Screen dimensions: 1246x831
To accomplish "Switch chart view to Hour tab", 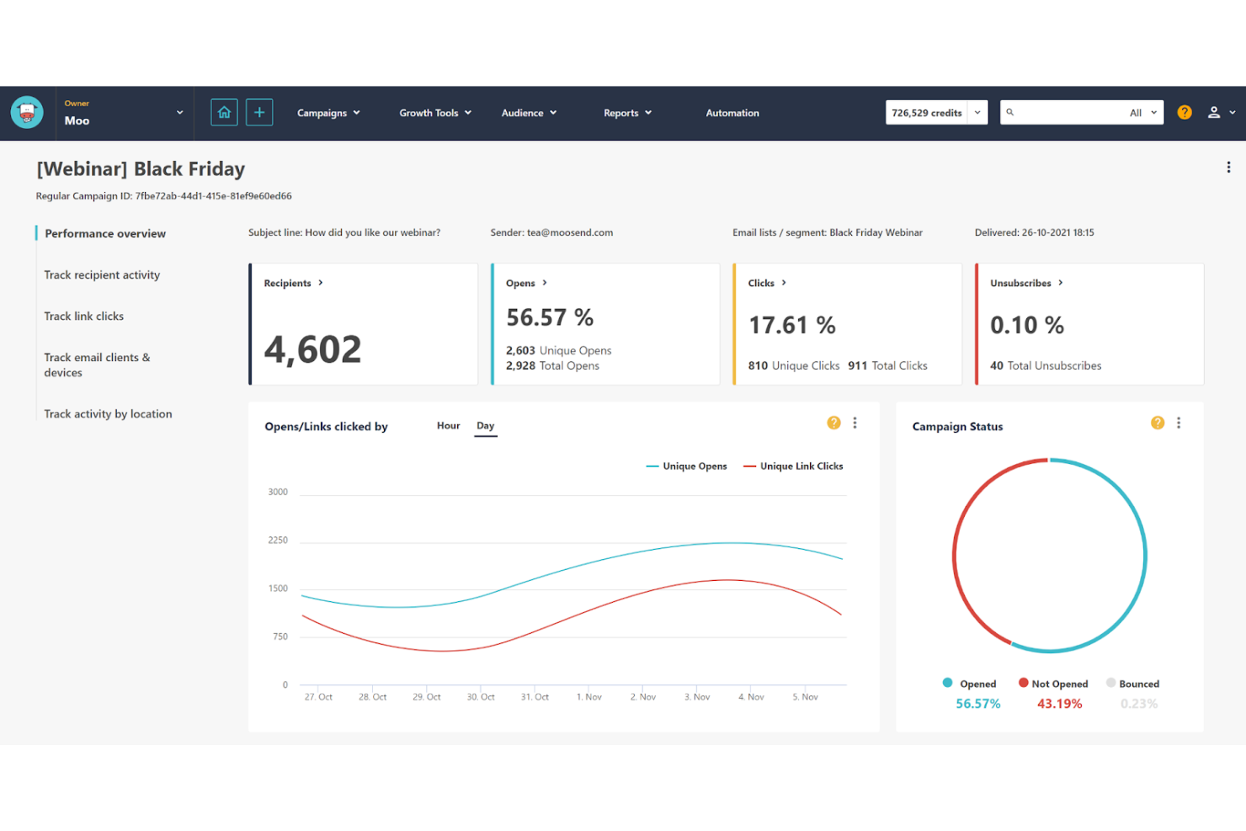I will point(448,425).
